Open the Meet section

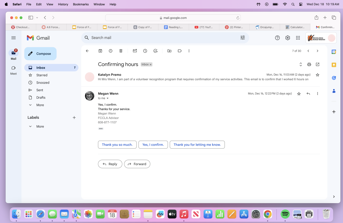[13, 70]
